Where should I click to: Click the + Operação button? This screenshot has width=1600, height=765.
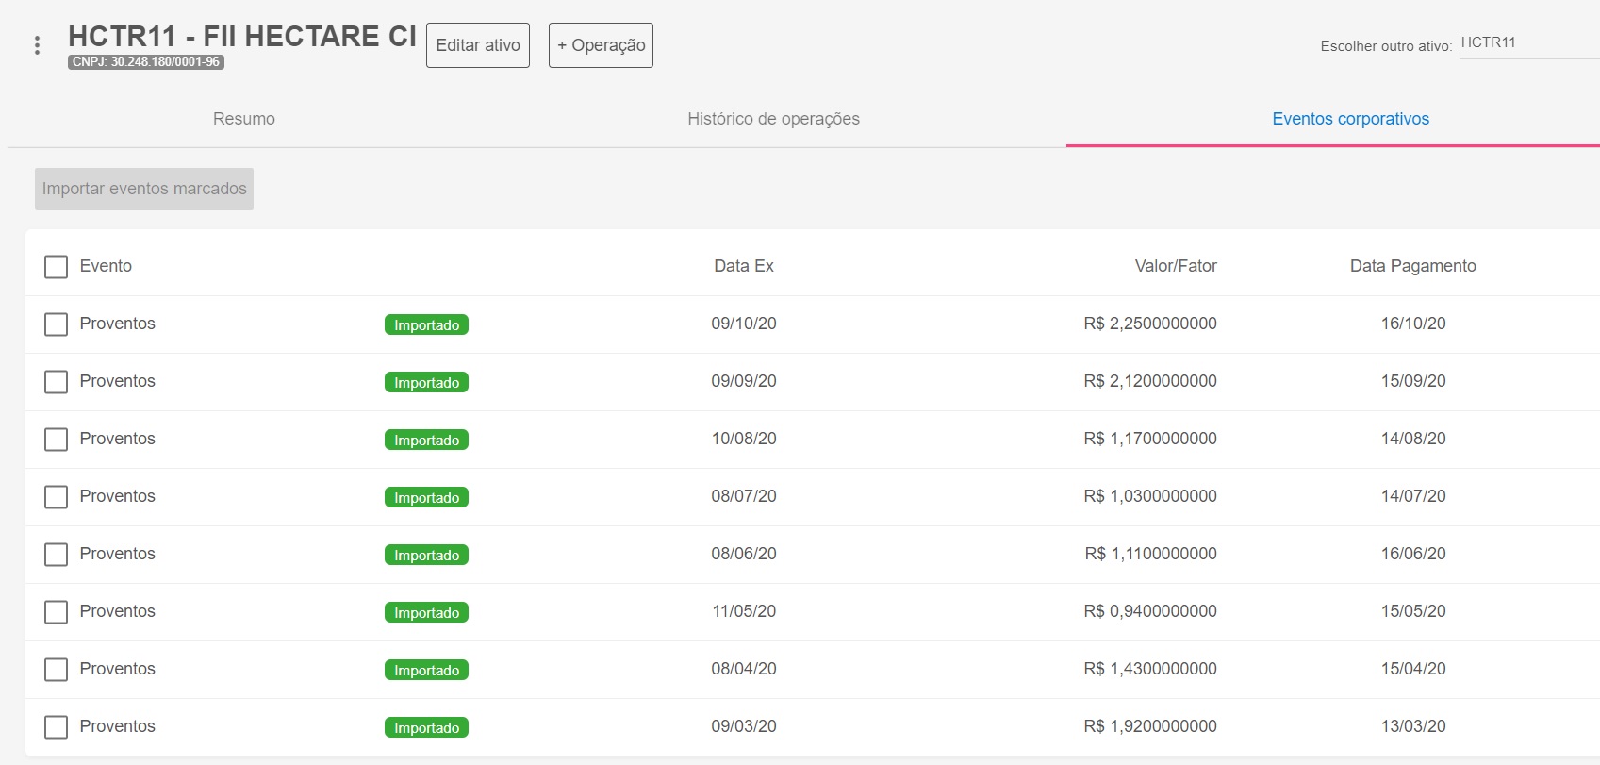pos(601,45)
